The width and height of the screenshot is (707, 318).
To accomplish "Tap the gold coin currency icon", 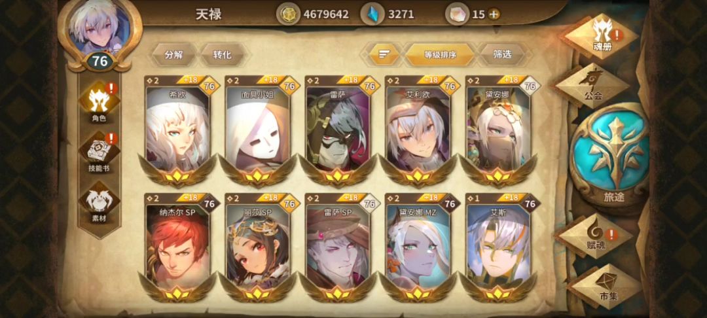I will (x=288, y=14).
